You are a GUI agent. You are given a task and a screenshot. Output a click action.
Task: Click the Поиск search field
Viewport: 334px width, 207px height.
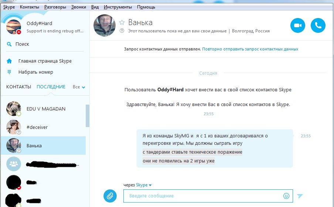[x=45, y=44]
